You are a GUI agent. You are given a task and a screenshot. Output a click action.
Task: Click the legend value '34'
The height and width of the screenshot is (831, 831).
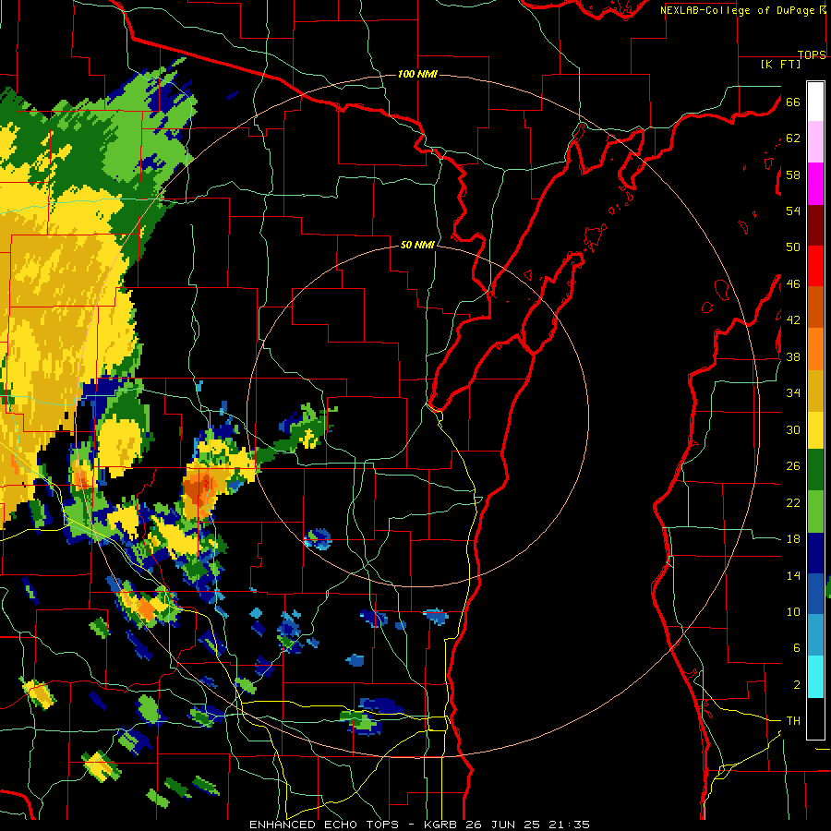click(793, 393)
